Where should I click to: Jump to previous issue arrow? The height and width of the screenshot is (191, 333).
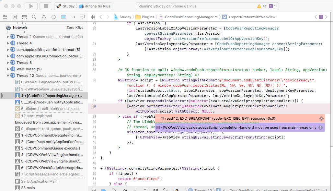(x=316, y=17)
